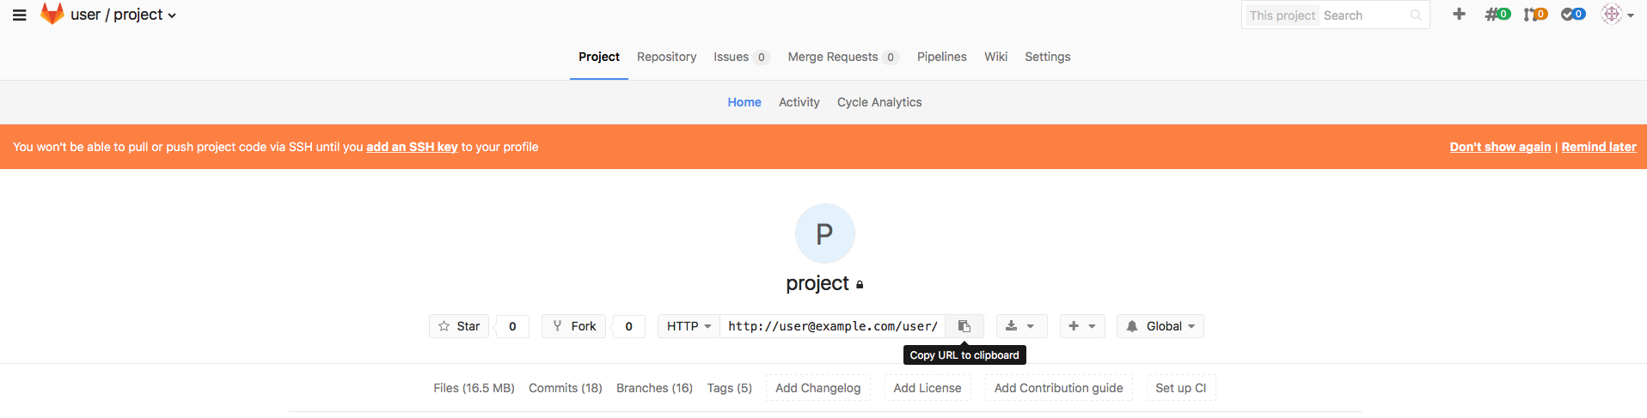Open the HTTP protocol dropdown
This screenshot has height=418, width=1647.
[x=689, y=326]
